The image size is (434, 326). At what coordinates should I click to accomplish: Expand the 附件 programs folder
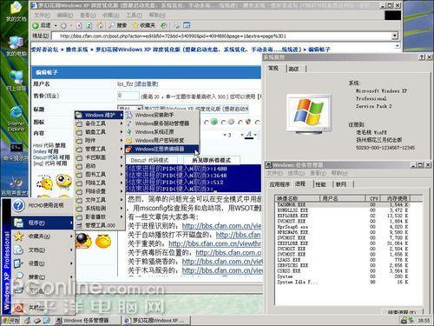[x=100, y=140]
